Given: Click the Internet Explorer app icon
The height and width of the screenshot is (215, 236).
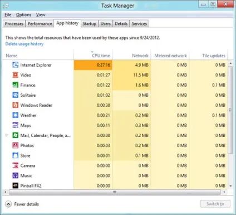Looking at the screenshot, I should (x=16, y=65).
